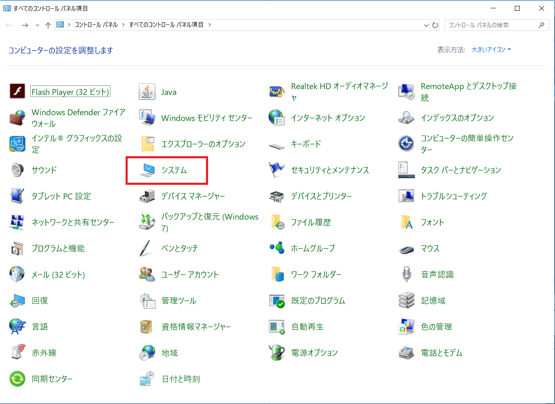Open the プログラムと機能 icon

(x=17, y=248)
